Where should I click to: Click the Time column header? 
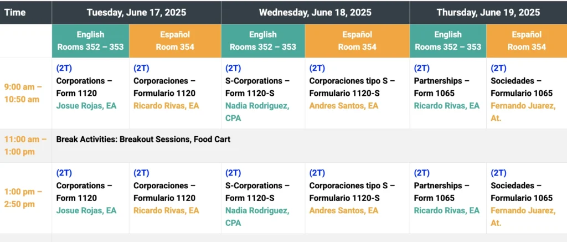(15, 12)
